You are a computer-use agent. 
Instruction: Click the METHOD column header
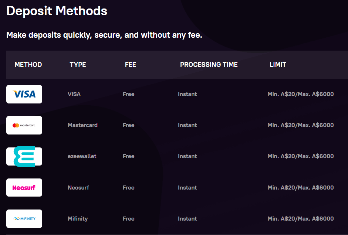[x=28, y=65]
